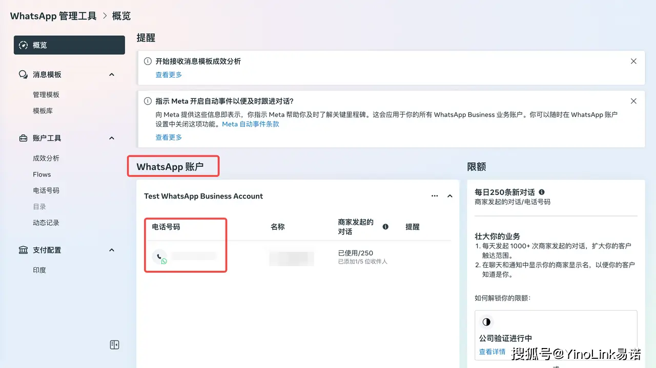This screenshot has height=368, width=656.
Task: Collapse the Test WhatsApp Business Account card
Action: 450,196
